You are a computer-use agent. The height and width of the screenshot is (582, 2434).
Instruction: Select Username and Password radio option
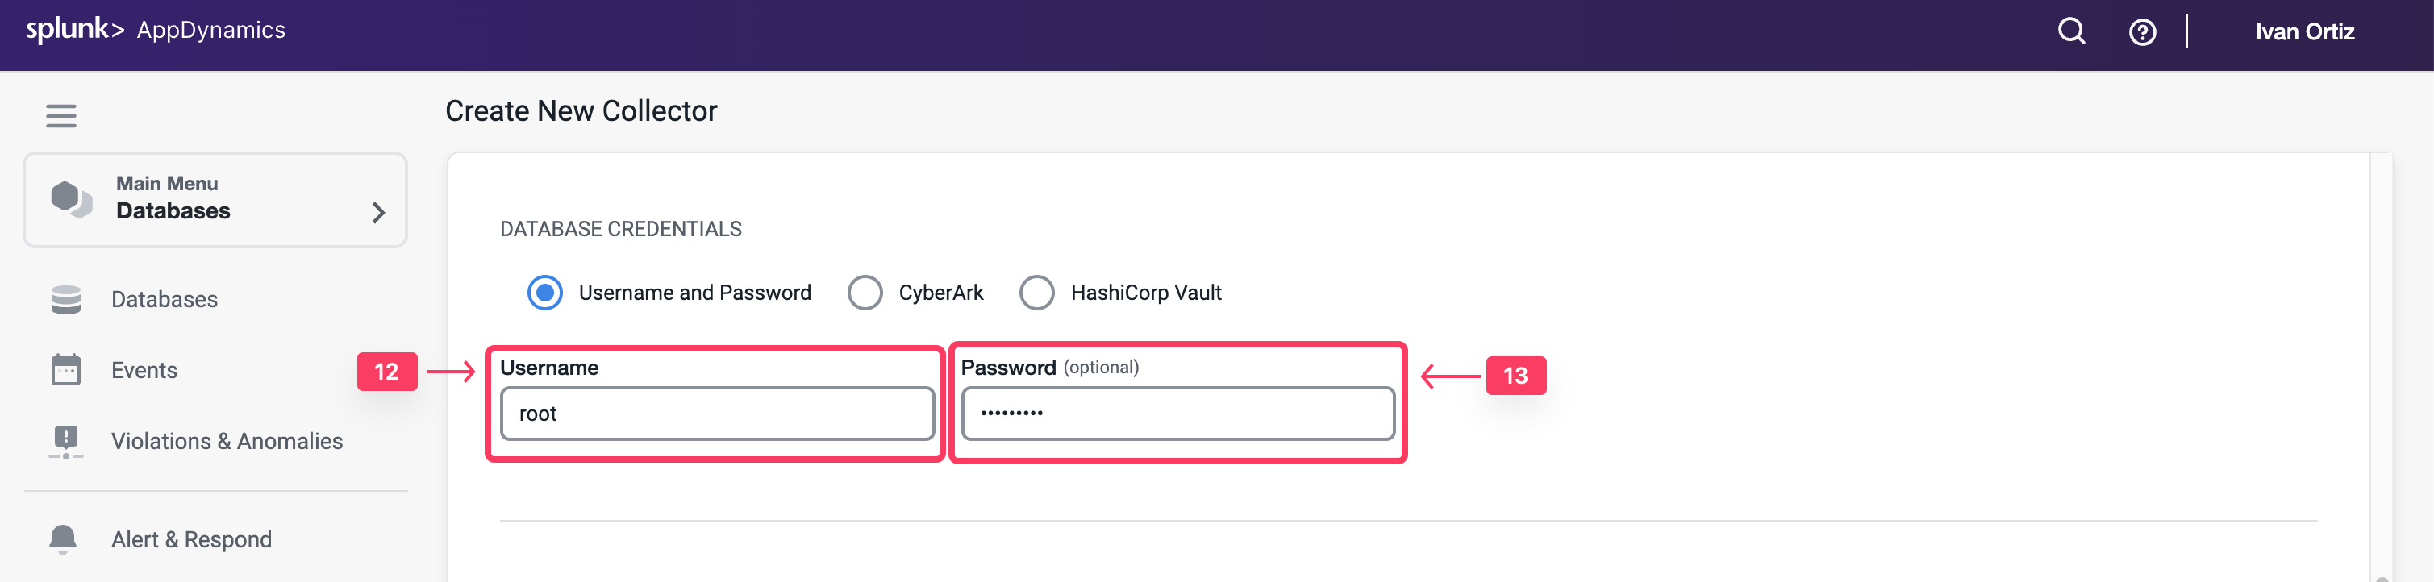(x=545, y=293)
